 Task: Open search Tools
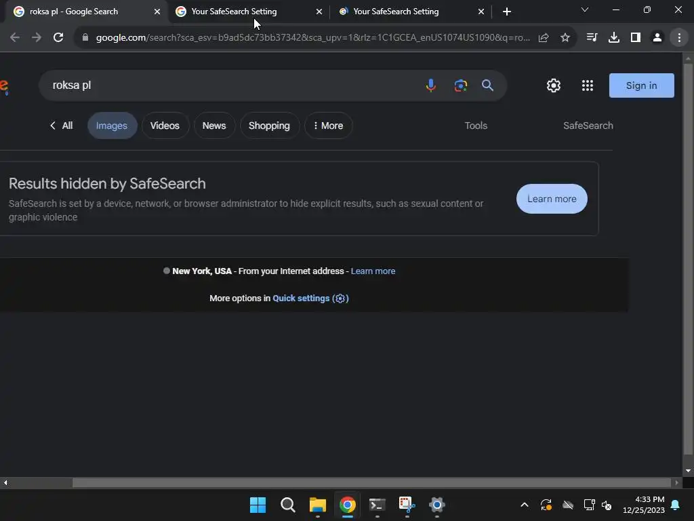click(476, 126)
